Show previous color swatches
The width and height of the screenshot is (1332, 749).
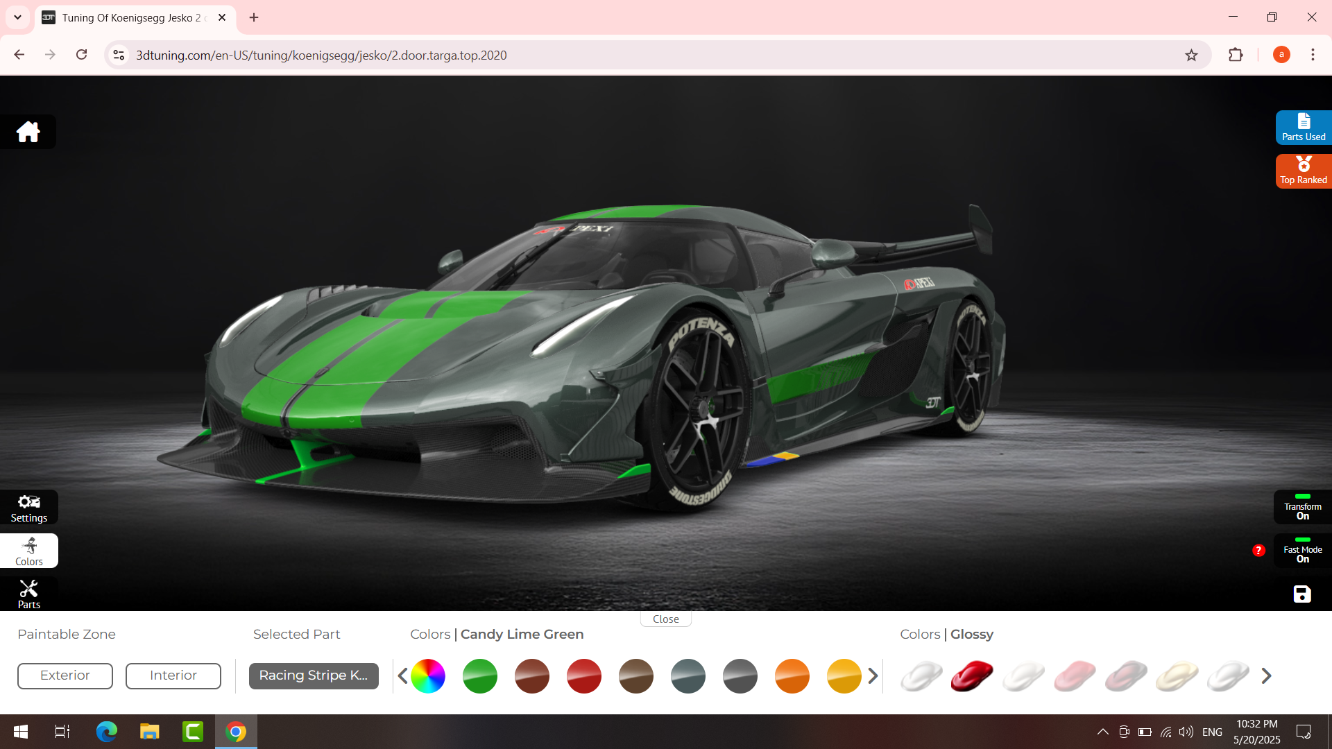pos(402,675)
